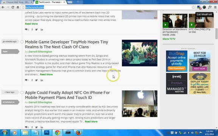Image resolution: width=218 pixels, height=136 pixels.
Task: Click the volume icon in the system tray
Action: [193, 133]
